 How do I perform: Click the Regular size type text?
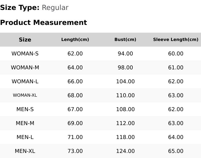pos(55,8)
